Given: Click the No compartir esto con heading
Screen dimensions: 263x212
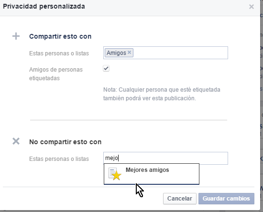Looking at the screenshot, I should pyautogui.click(x=65, y=142).
